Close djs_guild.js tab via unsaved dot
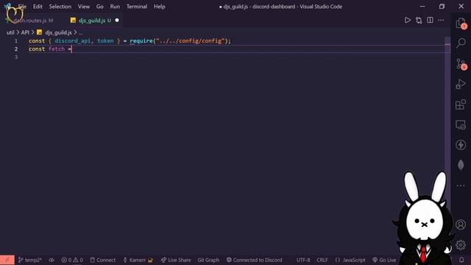The height and width of the screenshot is (265, 471). click(117, 20)
